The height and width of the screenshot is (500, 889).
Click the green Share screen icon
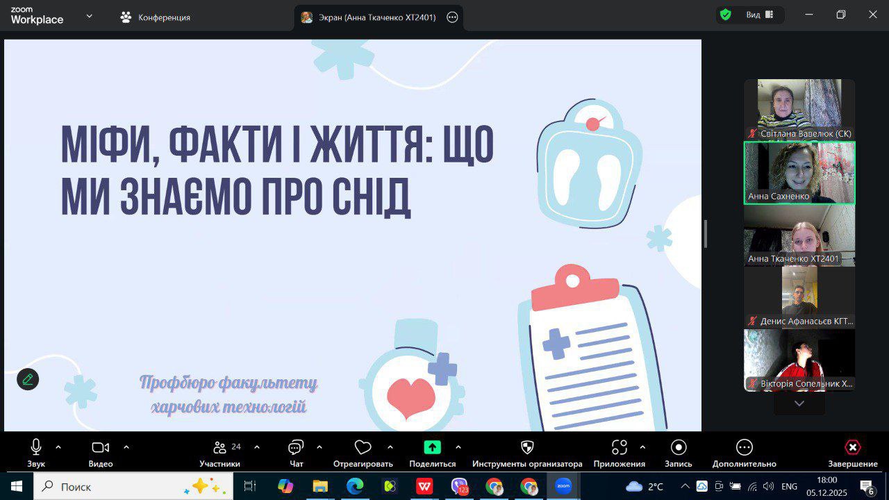tap(432, 447)
